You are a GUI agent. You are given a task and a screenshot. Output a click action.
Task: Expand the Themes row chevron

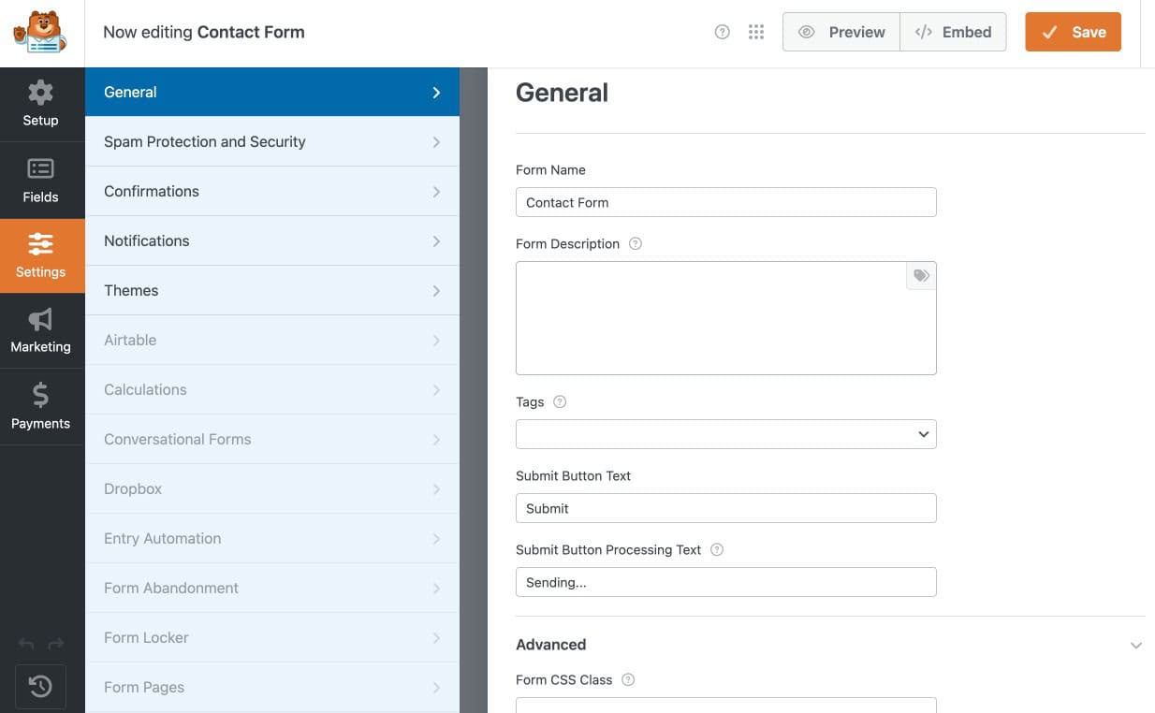pyautogui.click(x=436, y=290)
